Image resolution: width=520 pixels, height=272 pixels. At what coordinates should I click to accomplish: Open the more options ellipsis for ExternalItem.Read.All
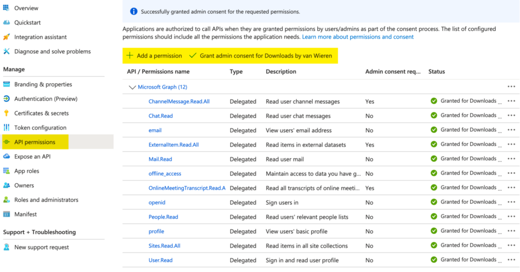511,144
